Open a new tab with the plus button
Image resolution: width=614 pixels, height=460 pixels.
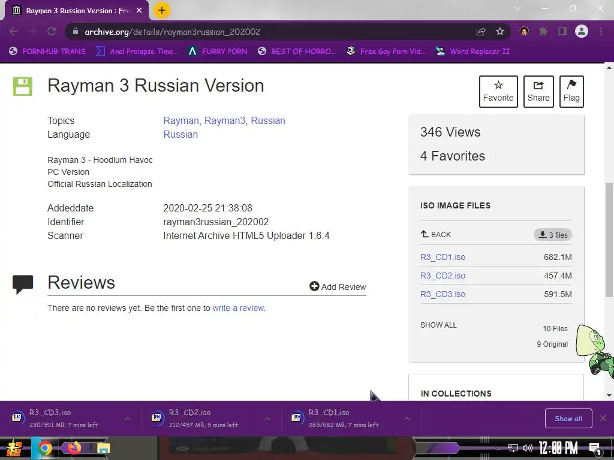(x=162, y=11)
